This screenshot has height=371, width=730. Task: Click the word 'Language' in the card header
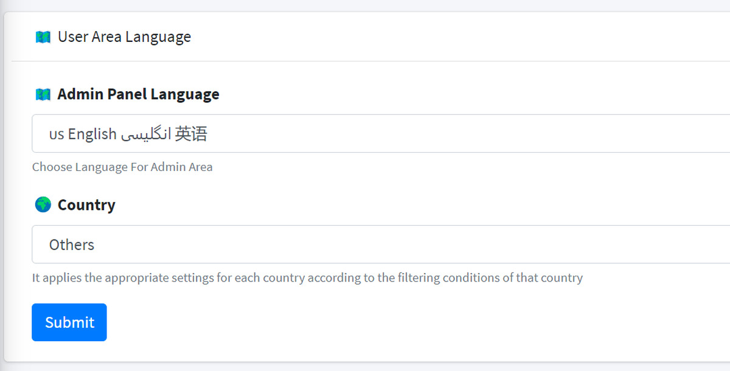pos(158,37)
